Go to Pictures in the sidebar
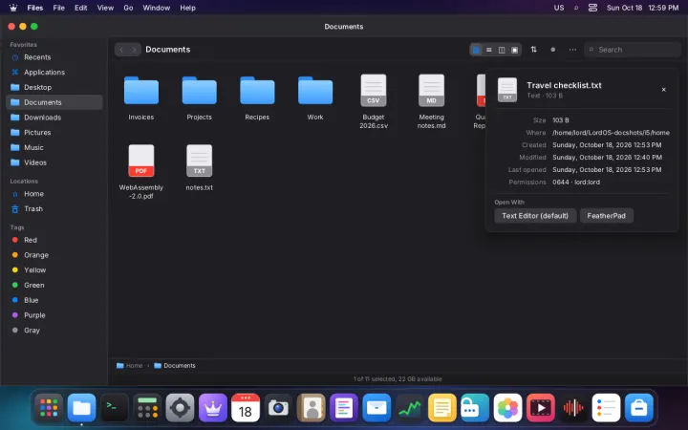 (54, 133)
